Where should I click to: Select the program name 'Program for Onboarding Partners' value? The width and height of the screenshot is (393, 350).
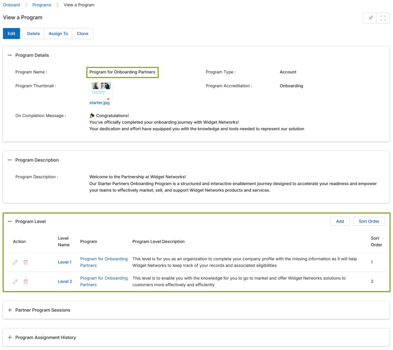click(122, 72)
